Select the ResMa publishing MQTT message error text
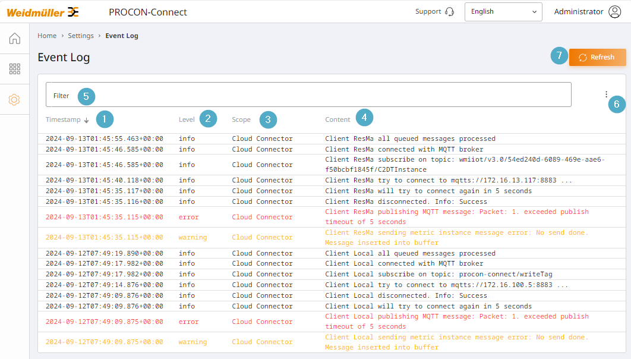 tap(457, 217)
